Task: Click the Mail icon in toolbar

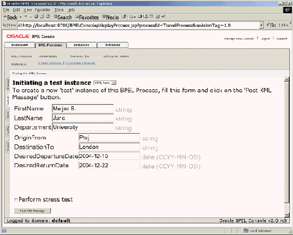Action: (132, 17)
